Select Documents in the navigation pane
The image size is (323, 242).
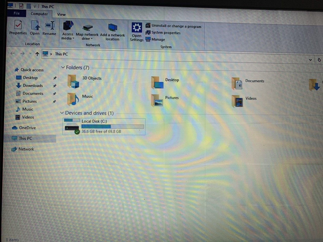pos(30,93)
